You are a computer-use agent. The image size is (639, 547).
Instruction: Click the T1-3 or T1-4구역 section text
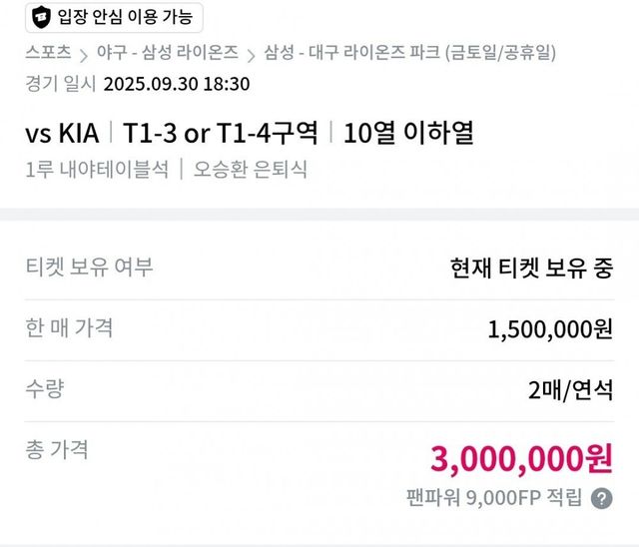click(221, 132)
